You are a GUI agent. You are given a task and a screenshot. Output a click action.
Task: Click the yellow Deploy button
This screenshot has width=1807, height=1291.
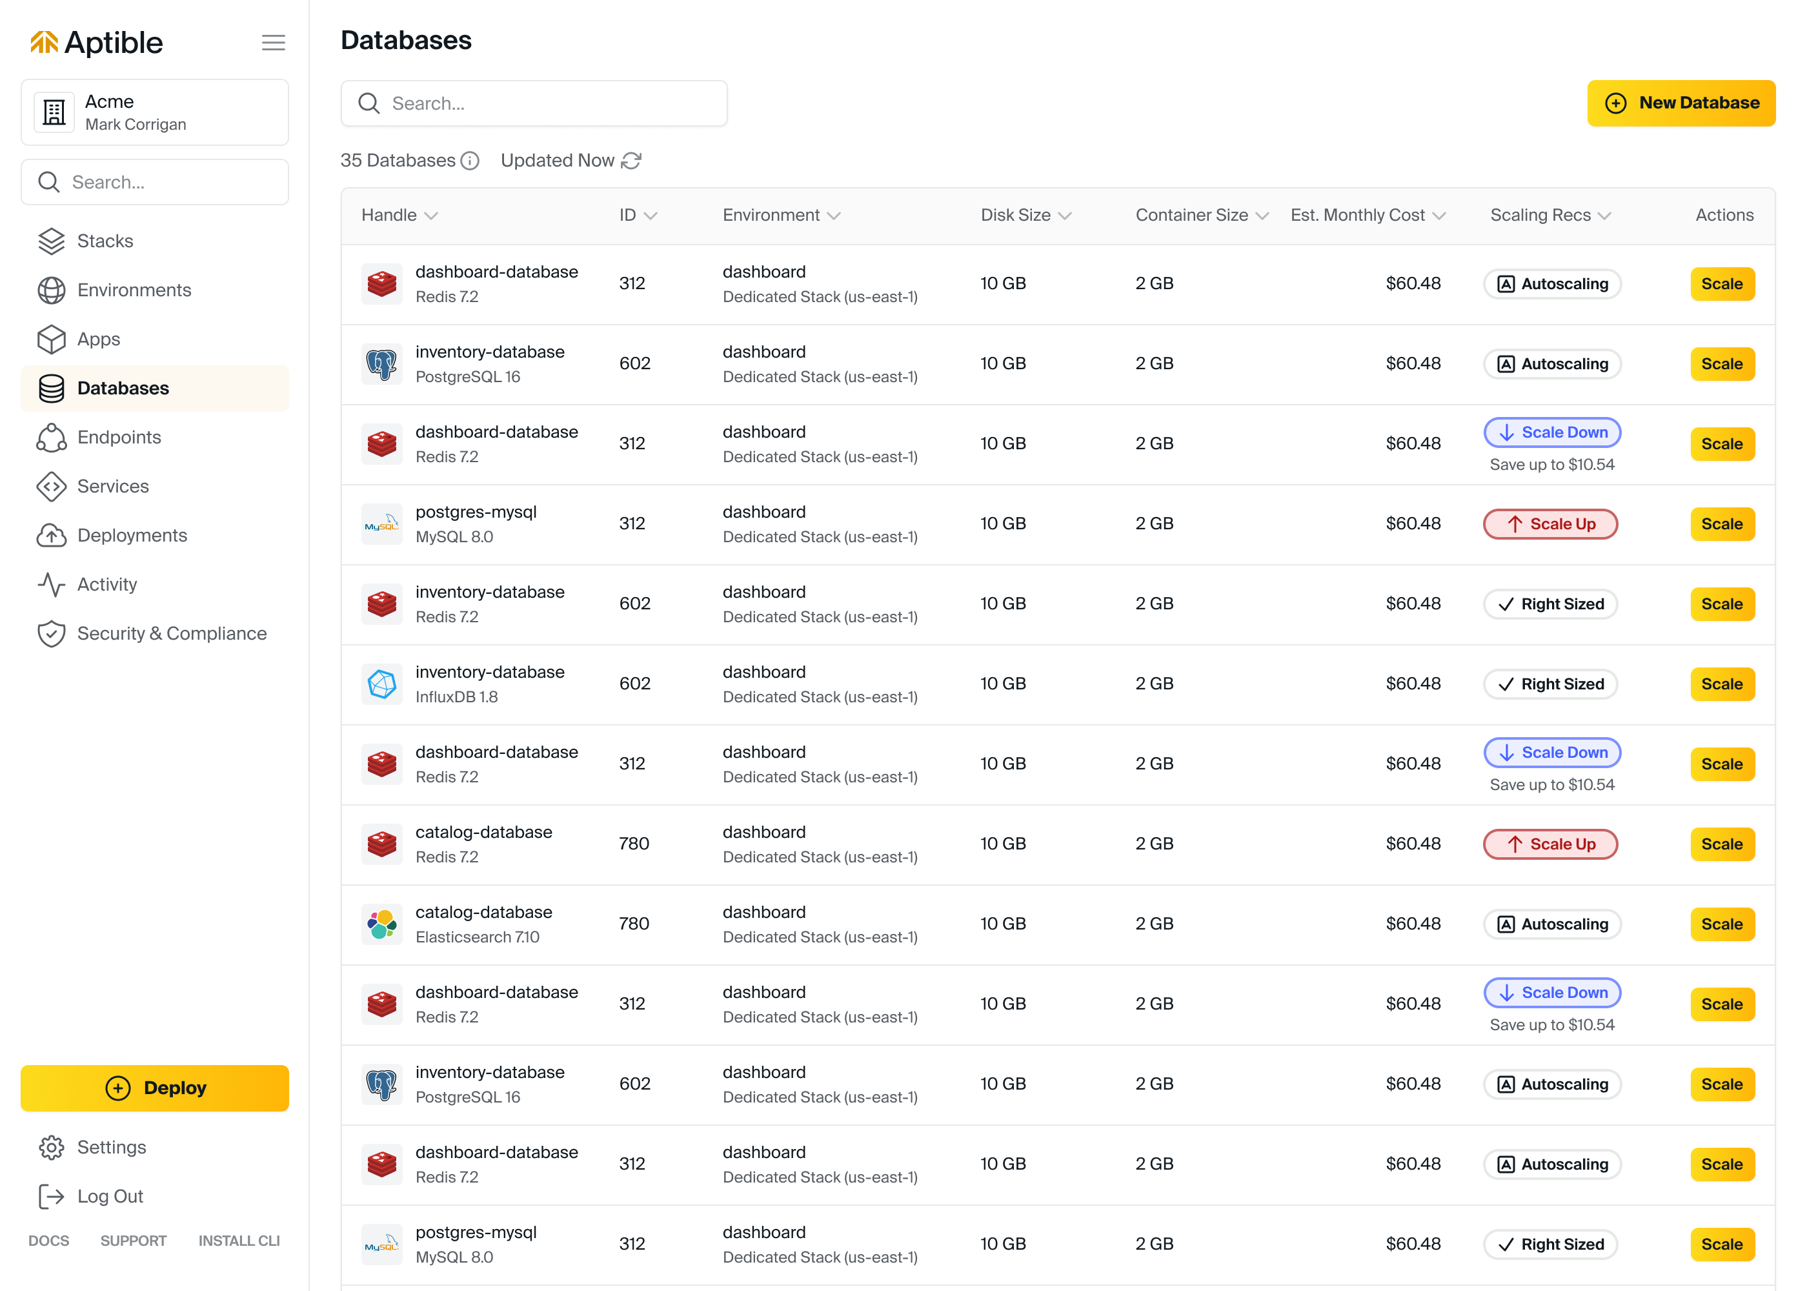155,1088
